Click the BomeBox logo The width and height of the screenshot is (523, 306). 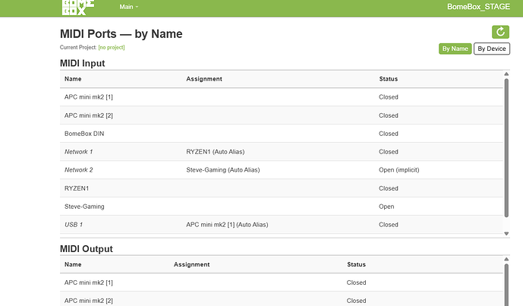(x=78, y=8)
